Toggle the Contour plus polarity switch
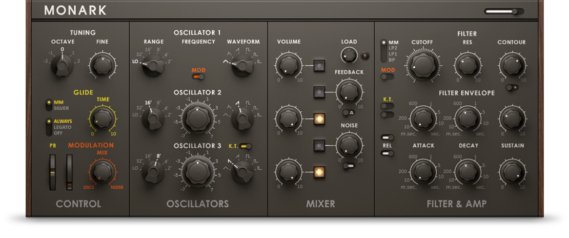 pos(512,88)
